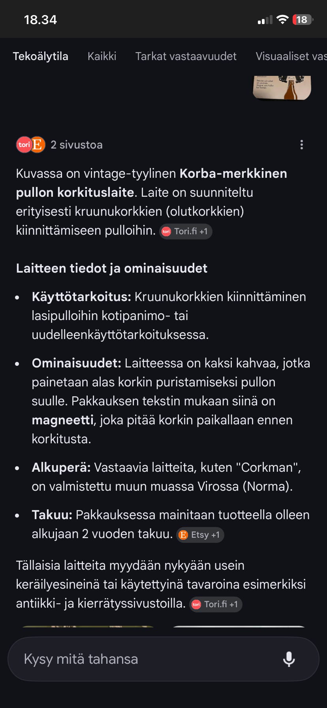
Task: Click the tori icon in the first Tori.fi chip
Action: (x=165, y=232)
